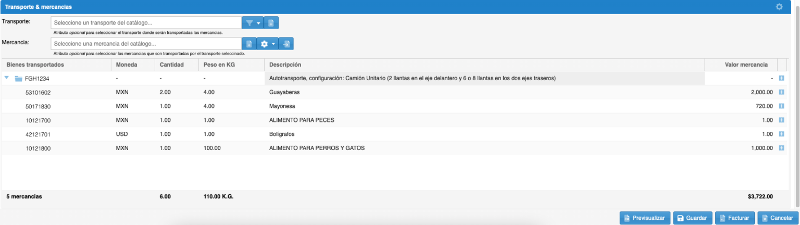Click the add new transport document icon
The image size is (800, 225).
click(x=271, y=23)
